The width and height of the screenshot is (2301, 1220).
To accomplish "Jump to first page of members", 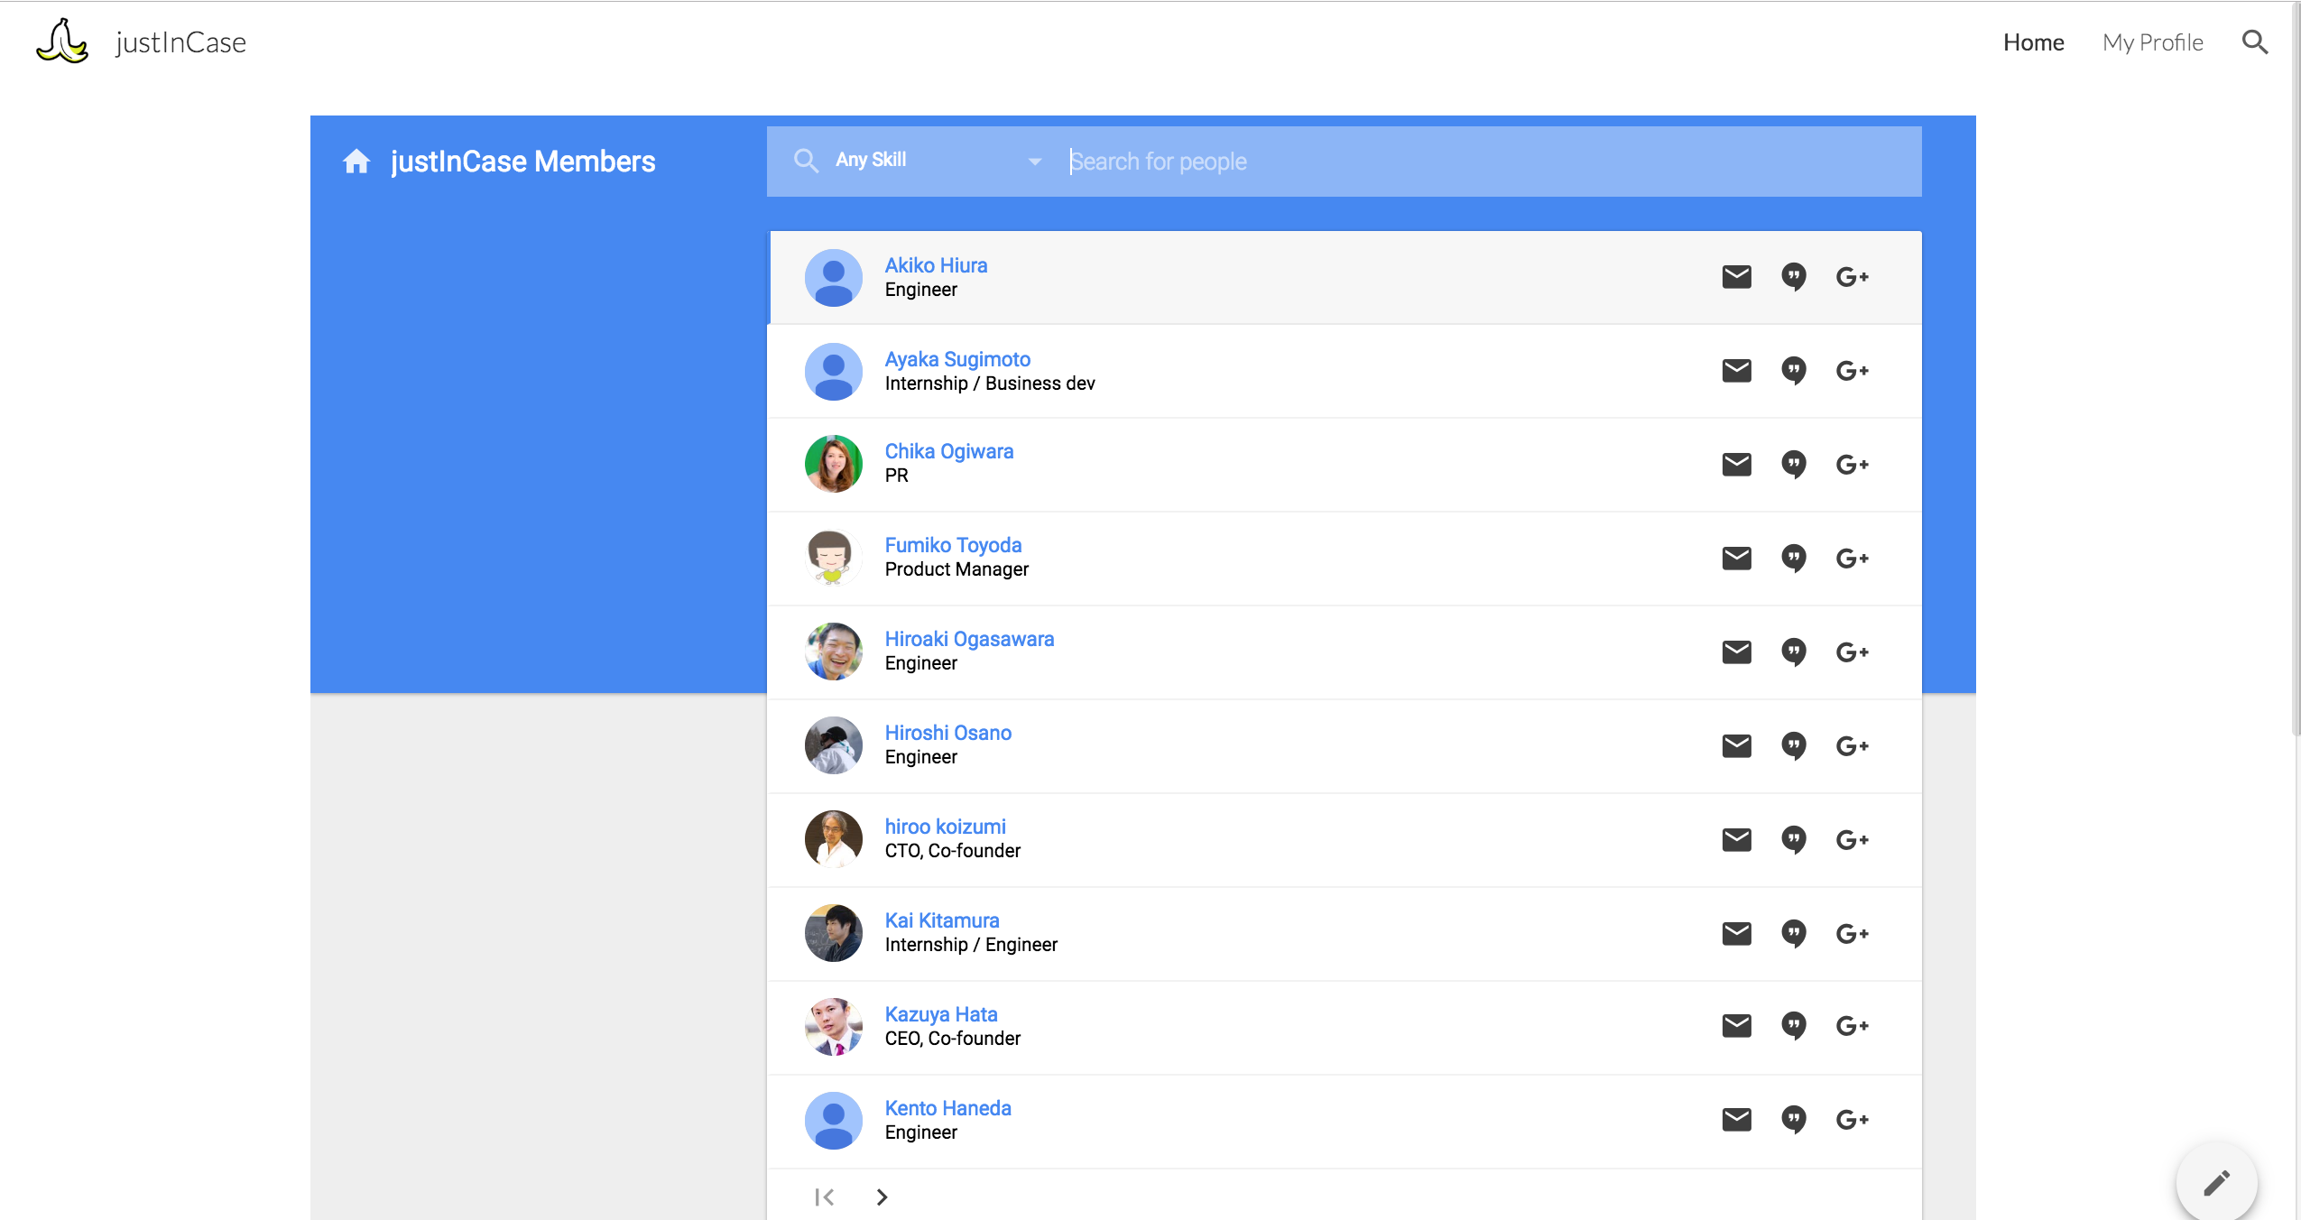I will (824, 1197).
